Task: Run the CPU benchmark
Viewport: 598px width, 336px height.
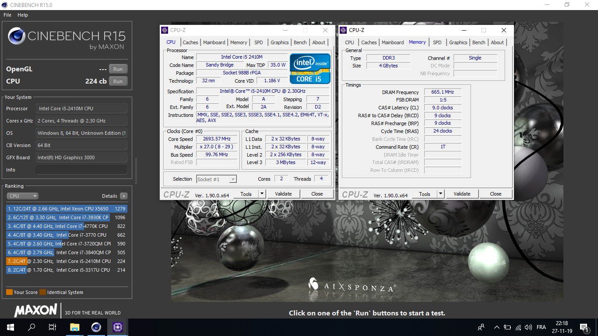Action: point(118,81)
